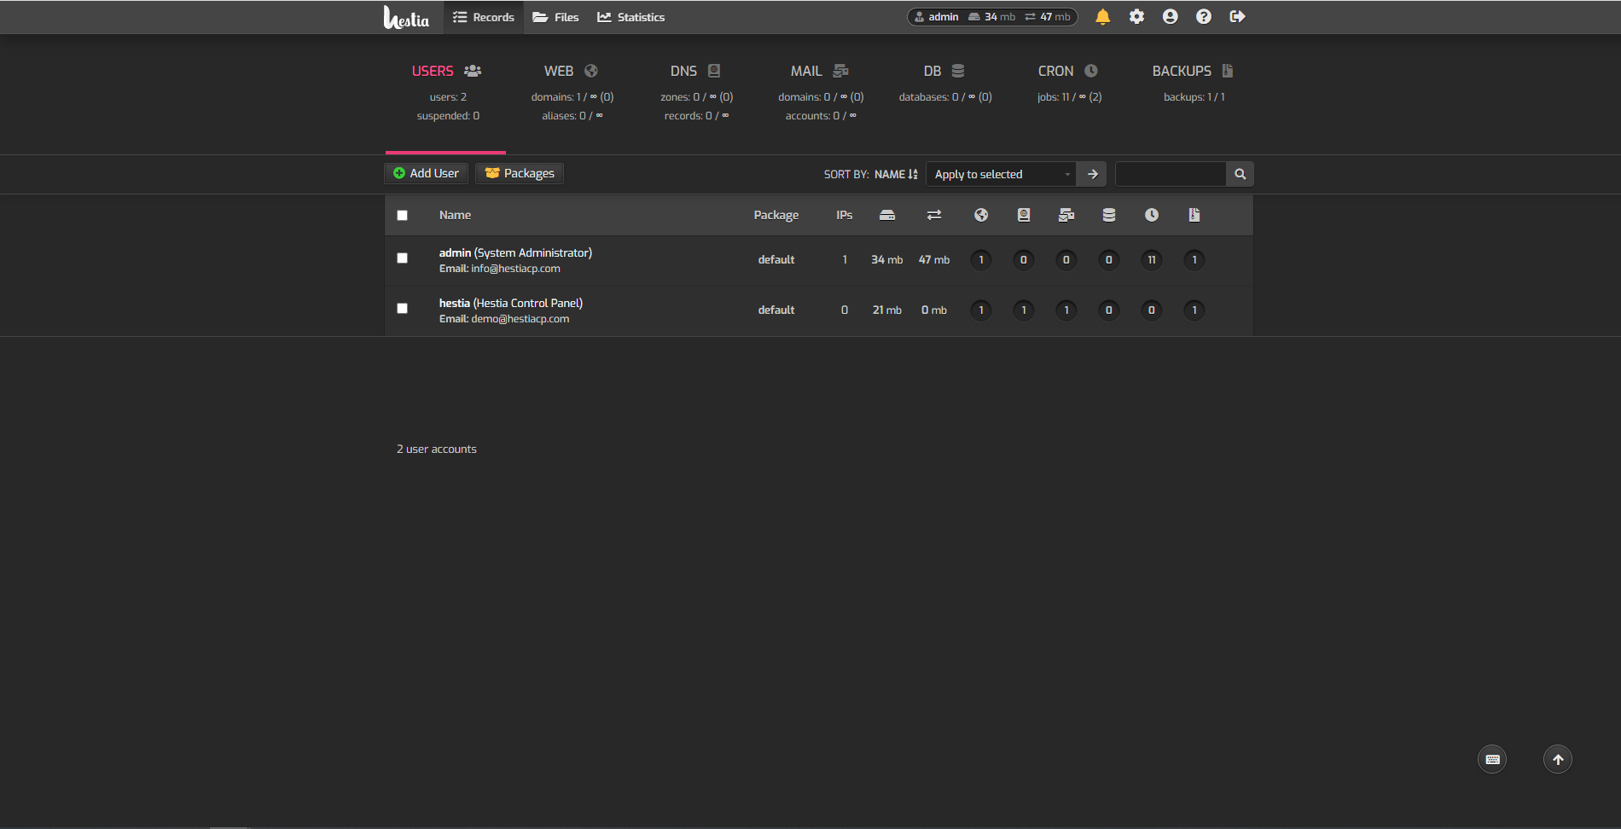
Task: Click the WEB globe icon
Action: coord(591,71)
